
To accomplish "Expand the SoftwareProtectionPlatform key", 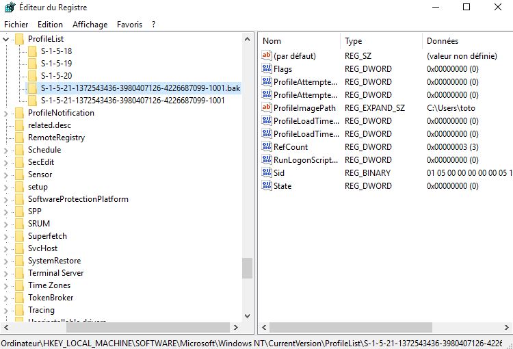I will [6, 199].
